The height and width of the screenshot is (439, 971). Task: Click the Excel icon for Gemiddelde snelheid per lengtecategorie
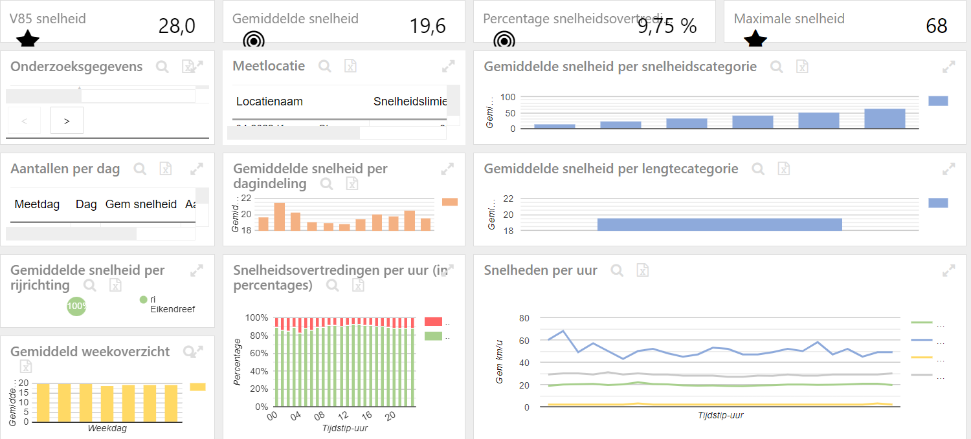click(783, 169)
